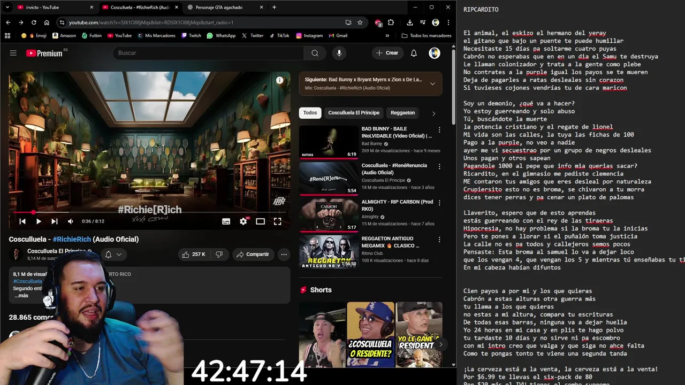Show more filter chips with the arrow
The width and height of the screenshot is (685, 385).
(x=433, y=113)
